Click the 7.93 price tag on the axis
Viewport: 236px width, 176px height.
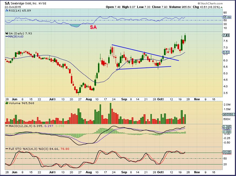[x=226, y=35]
